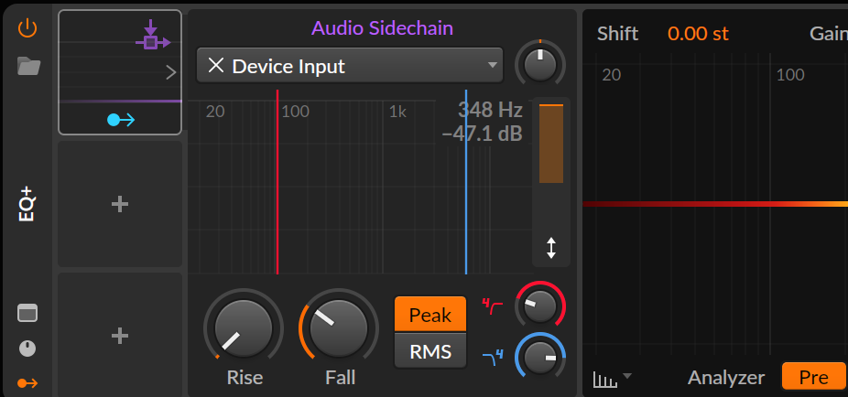Open analyzer spectrum display dropdown
This screenshot has height=397, width=848.
coord(613,377)
